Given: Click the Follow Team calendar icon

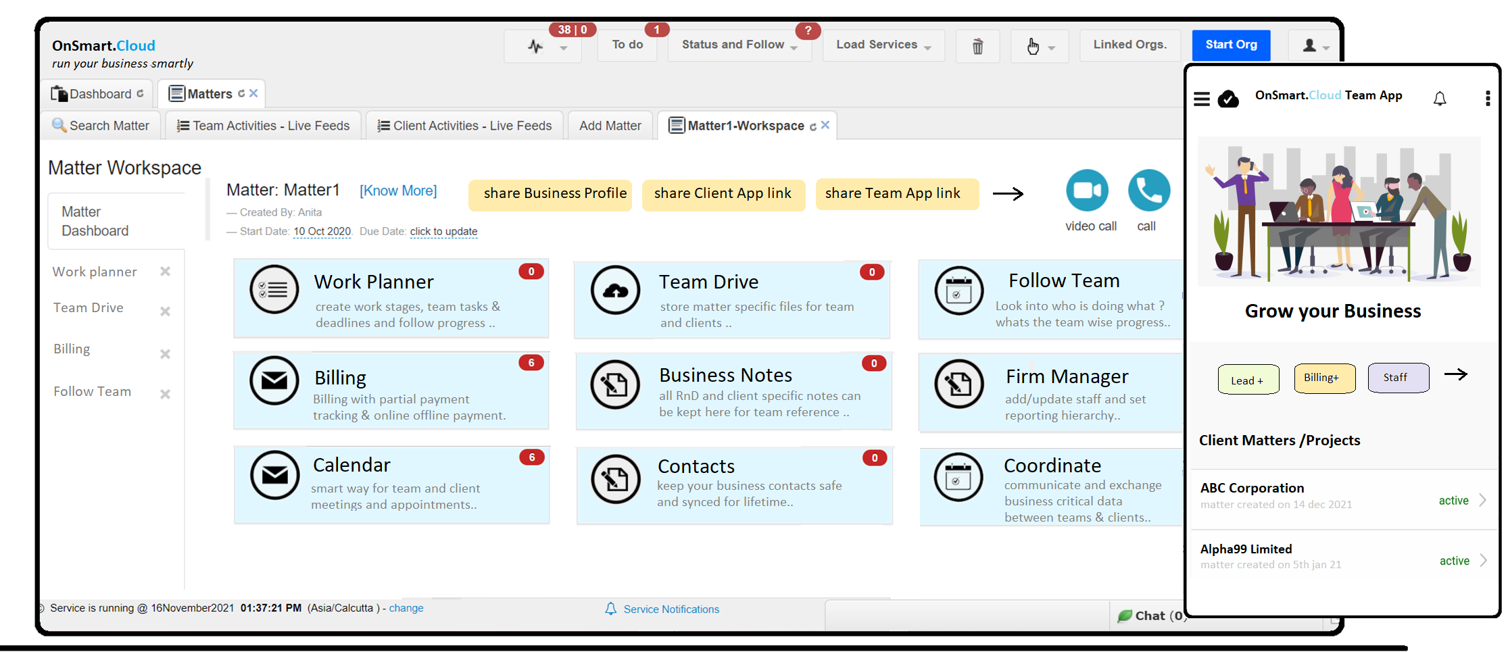Looking at the screenshot, I should (x=958, y=291).
